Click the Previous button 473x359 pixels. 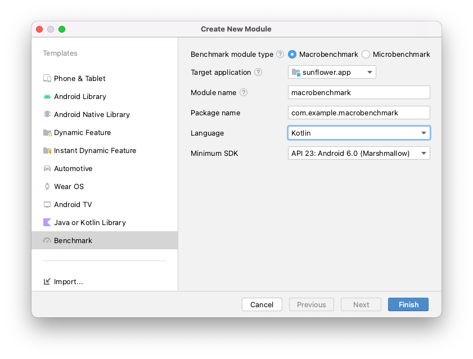point(312,304)
